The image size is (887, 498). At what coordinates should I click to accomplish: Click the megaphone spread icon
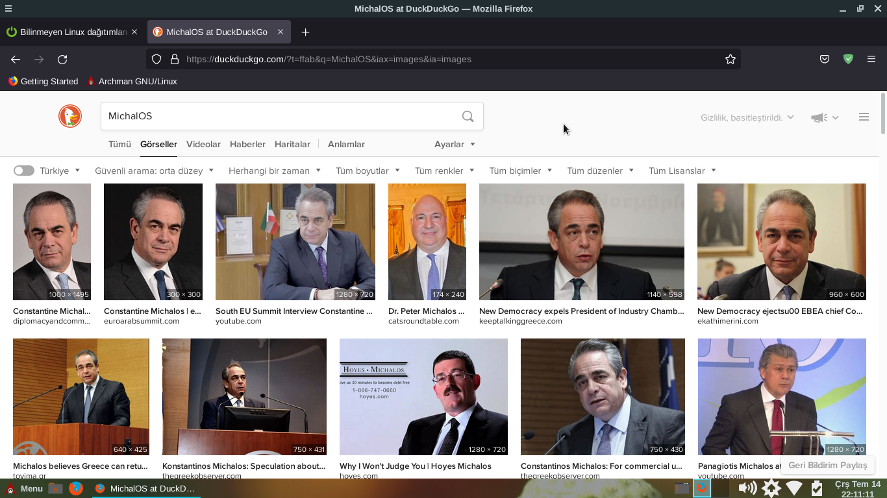(x=819, y=117)
